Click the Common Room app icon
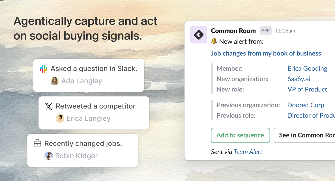This screenshot has width=335, height=181. [x=199, y=35]
